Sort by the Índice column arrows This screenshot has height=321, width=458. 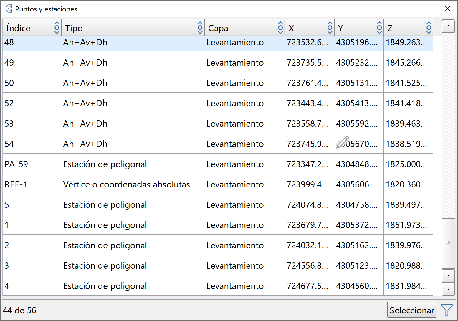click(57, 28)
